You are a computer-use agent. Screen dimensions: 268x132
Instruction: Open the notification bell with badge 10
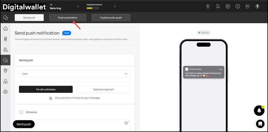pyautogui.click(x=259, y=111)
